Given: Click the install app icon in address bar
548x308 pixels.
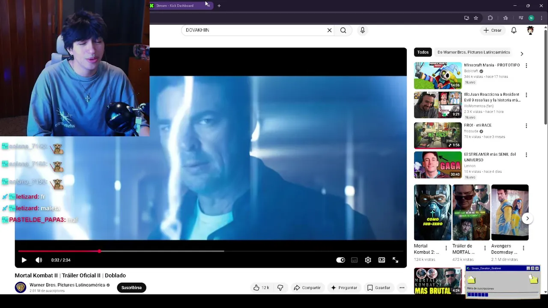Looking at the screenshot, I should click(x=466, y=18).
